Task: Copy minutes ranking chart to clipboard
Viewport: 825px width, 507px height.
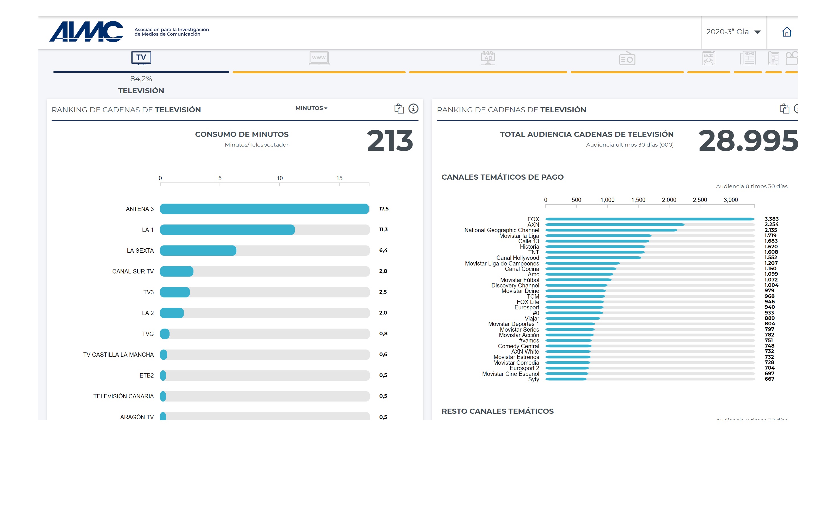Action: pos(399,109)
